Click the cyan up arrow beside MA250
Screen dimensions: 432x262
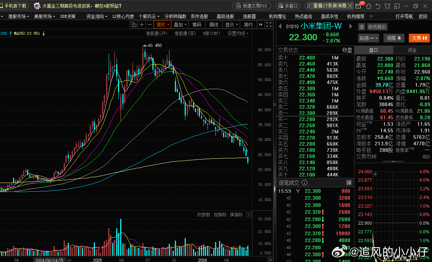[11, 33]
